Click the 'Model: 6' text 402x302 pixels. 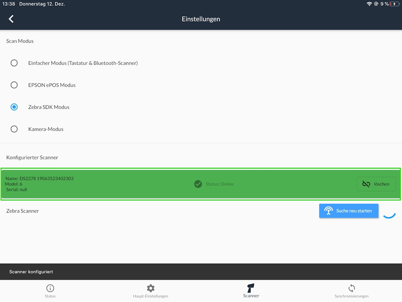pyautogui.click(x=14, y=184)
